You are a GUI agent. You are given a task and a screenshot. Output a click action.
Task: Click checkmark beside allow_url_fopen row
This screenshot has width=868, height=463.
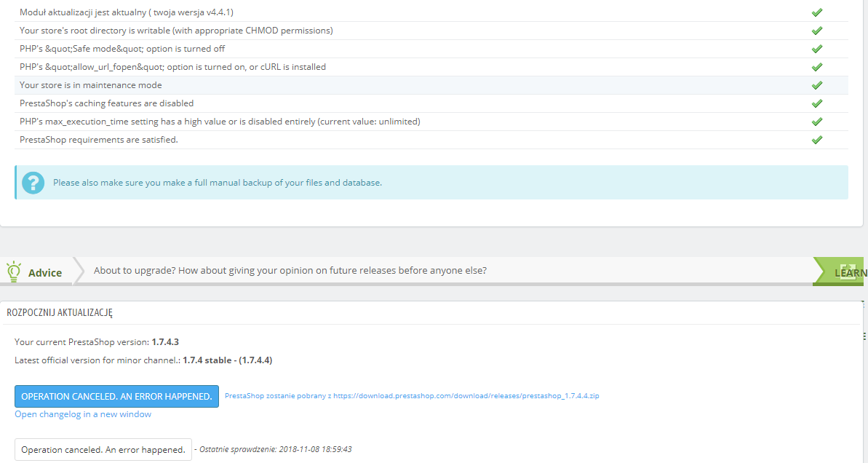pos(816,67)
